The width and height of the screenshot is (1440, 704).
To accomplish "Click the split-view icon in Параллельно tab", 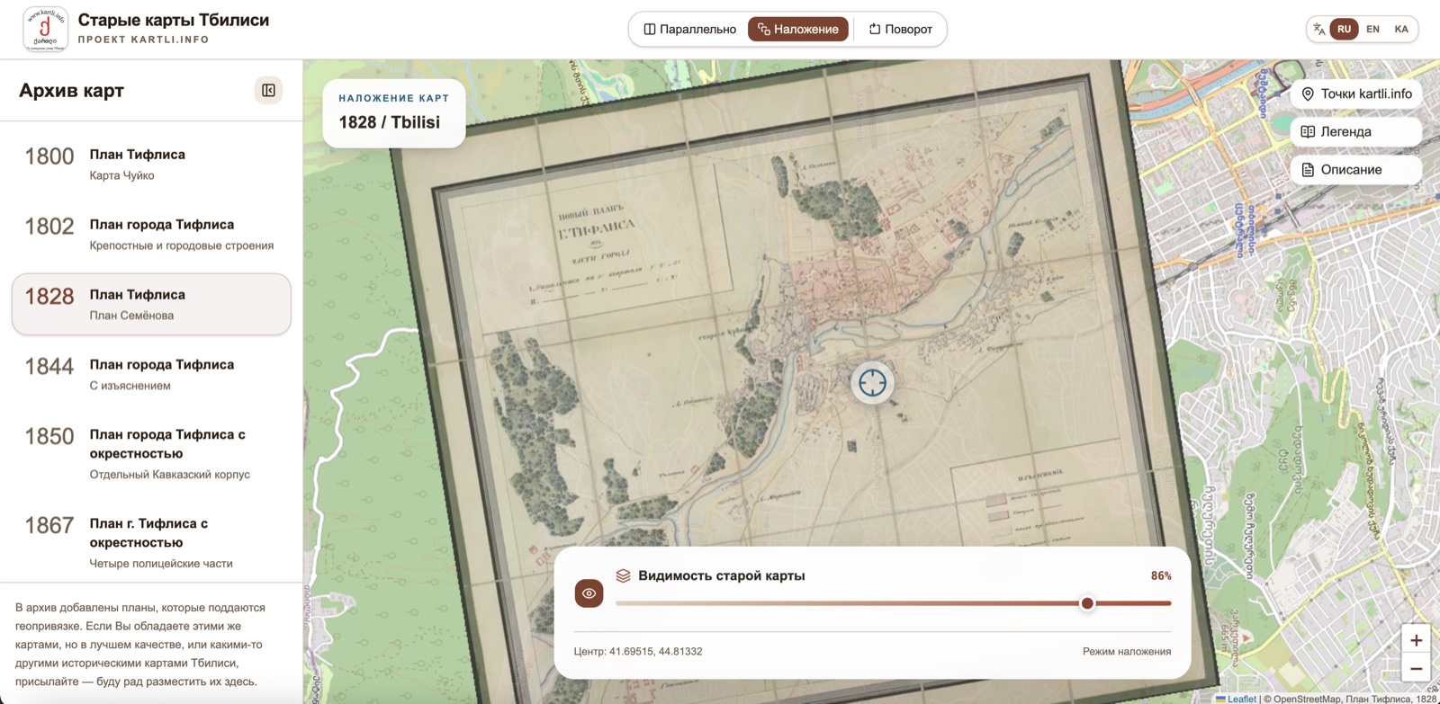I will [x=650, y=29].
